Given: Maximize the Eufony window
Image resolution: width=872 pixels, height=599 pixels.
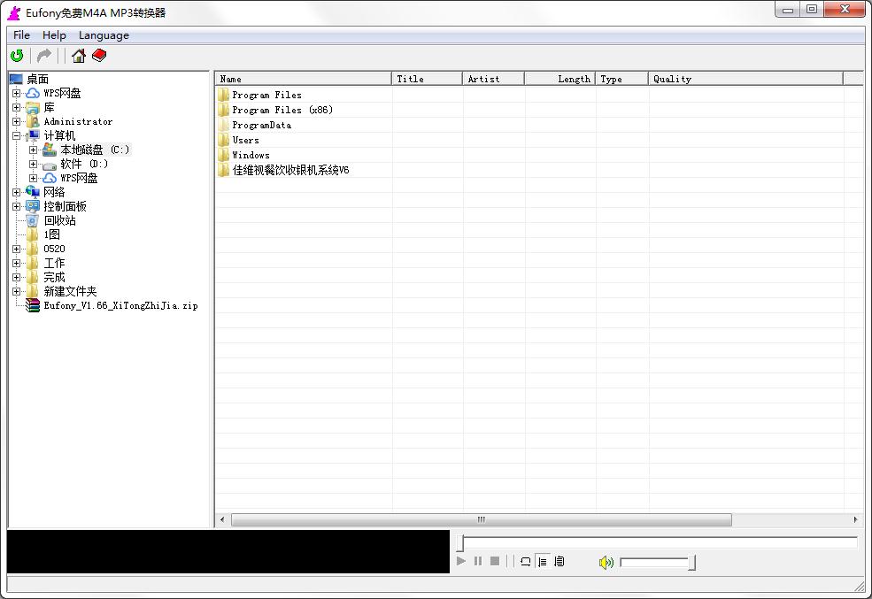Looking at the screenshot, I should (812, 10).
